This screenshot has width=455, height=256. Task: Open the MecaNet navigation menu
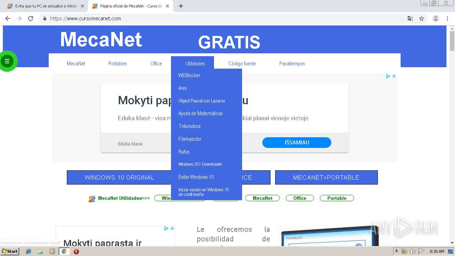(x=76, y=64)
